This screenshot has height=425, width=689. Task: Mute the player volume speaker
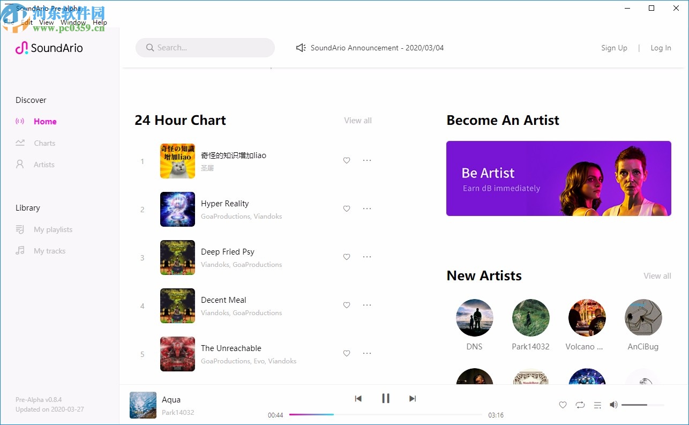click(x=613, y=405)
